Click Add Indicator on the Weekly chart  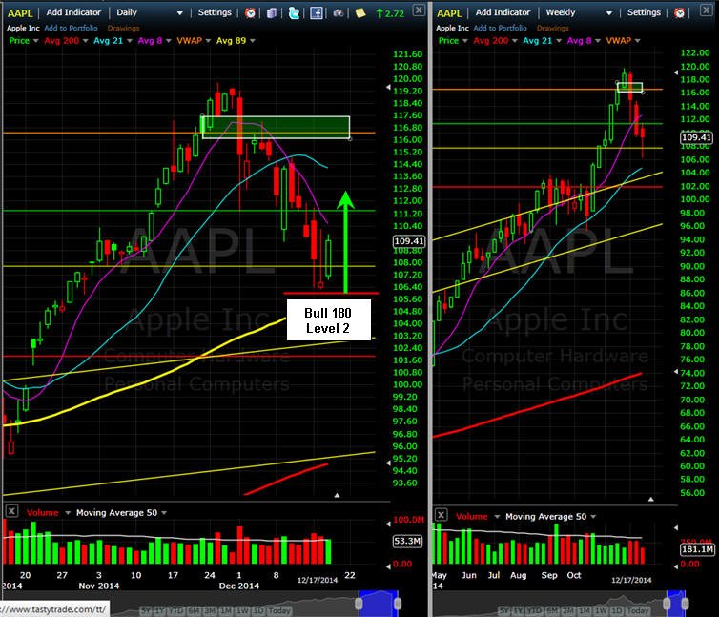(x=503, y=12)
